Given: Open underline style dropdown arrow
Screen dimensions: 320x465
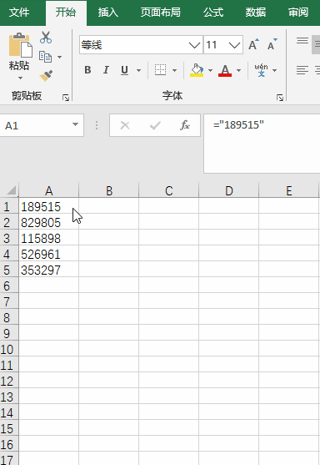Looking at the screenshot, I should (x=138, y=71).
